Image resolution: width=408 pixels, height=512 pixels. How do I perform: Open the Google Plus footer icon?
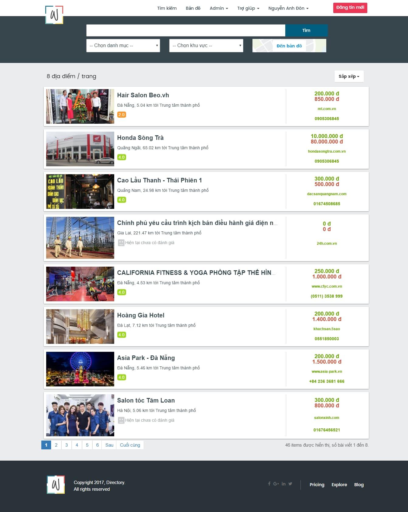click(x=276, y=484)
